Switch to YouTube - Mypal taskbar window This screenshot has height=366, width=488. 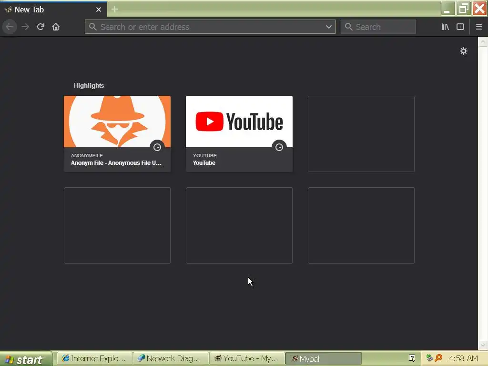pos(247,358)
